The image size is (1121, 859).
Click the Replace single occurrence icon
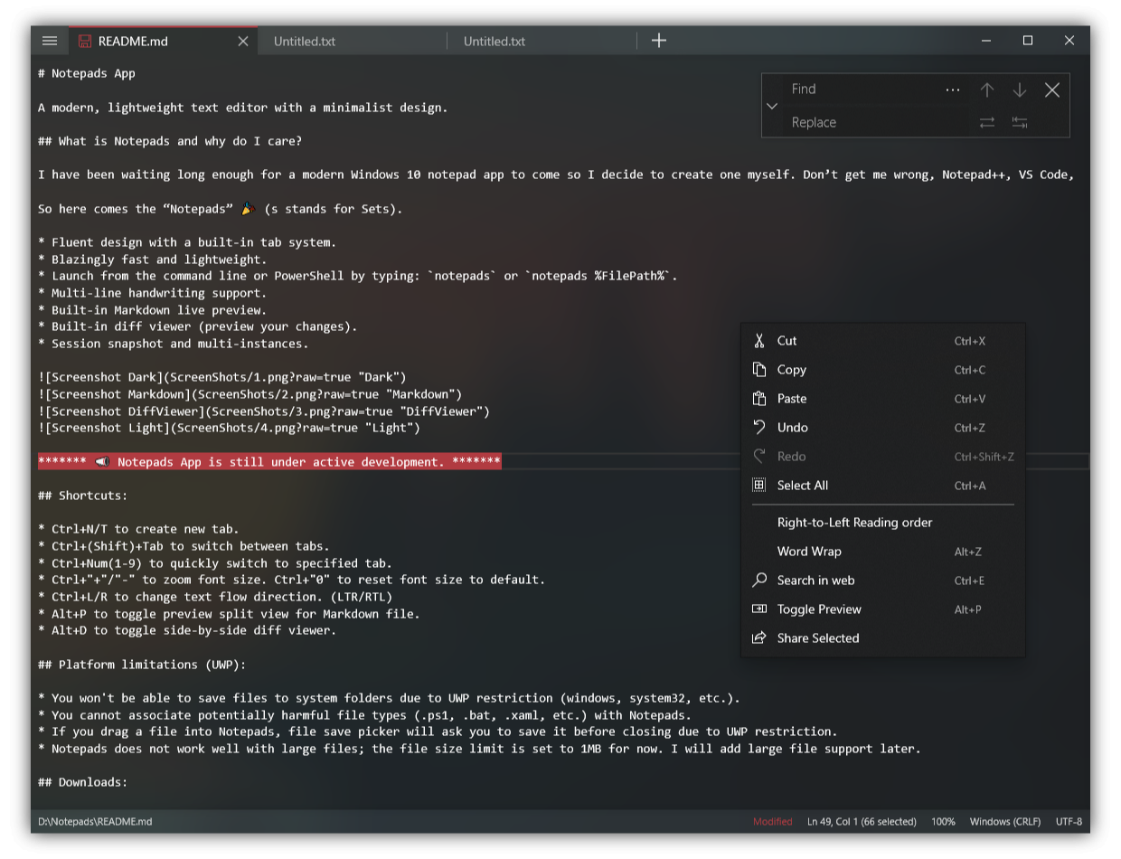(987, 122)
